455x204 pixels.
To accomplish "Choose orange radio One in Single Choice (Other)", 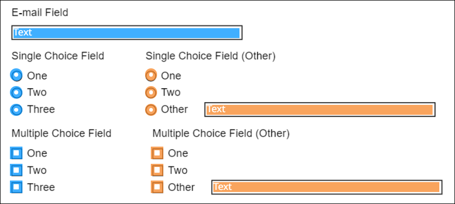I will point(151,76).
